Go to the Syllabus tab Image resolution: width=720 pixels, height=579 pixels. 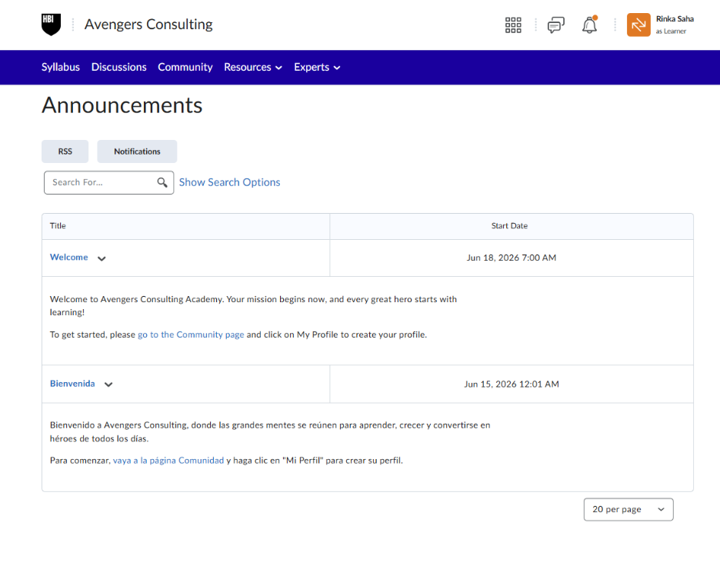(x=61, y=67)
